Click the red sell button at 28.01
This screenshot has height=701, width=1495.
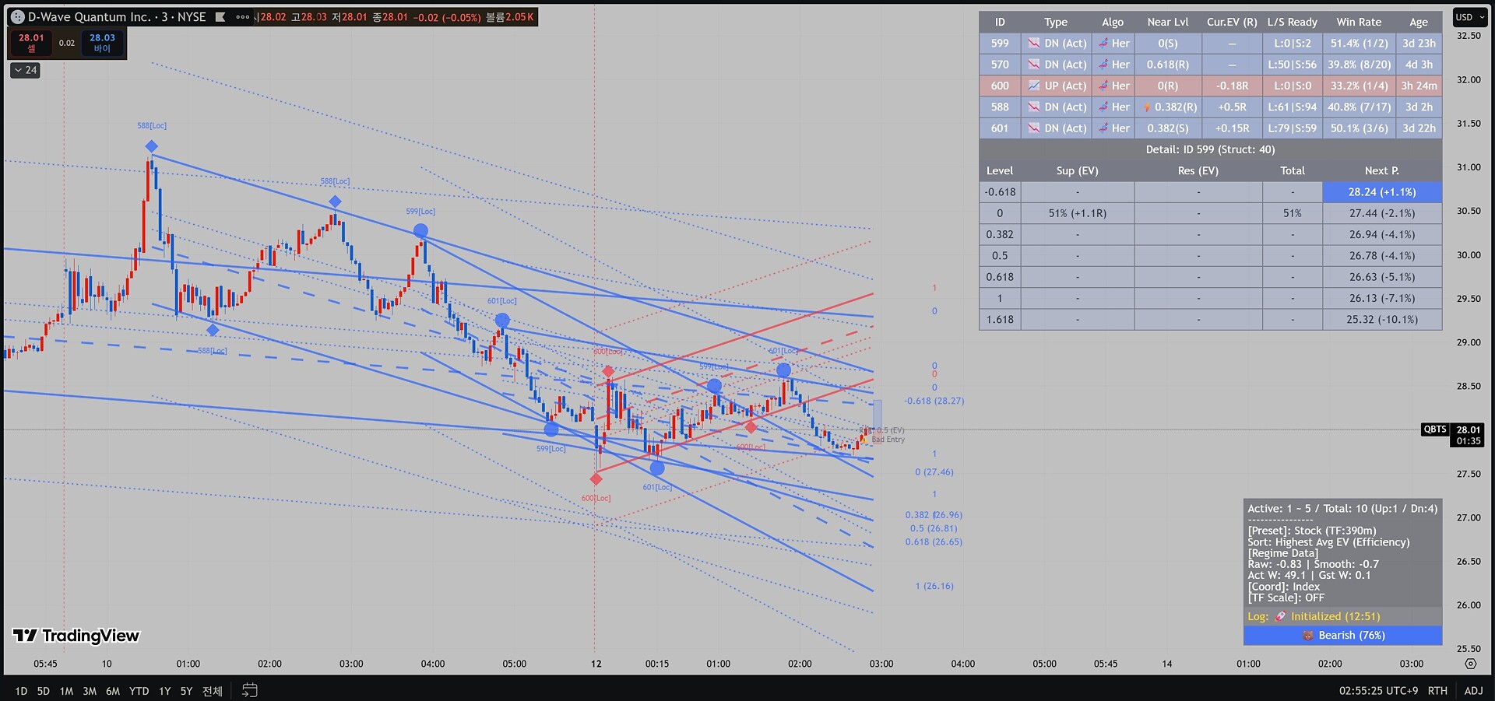(x=31, y=42)
